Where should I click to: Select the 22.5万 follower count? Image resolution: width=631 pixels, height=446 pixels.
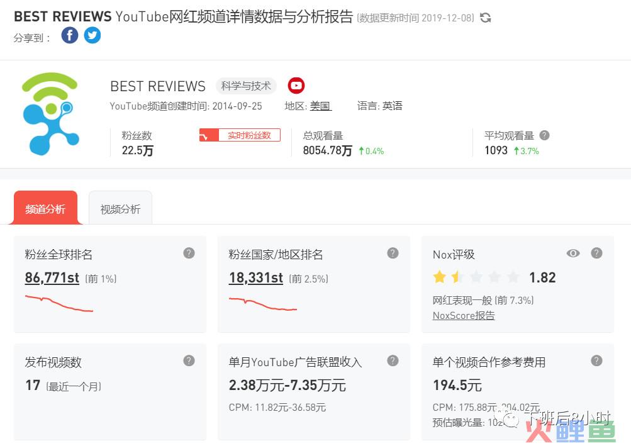(138, 150)
